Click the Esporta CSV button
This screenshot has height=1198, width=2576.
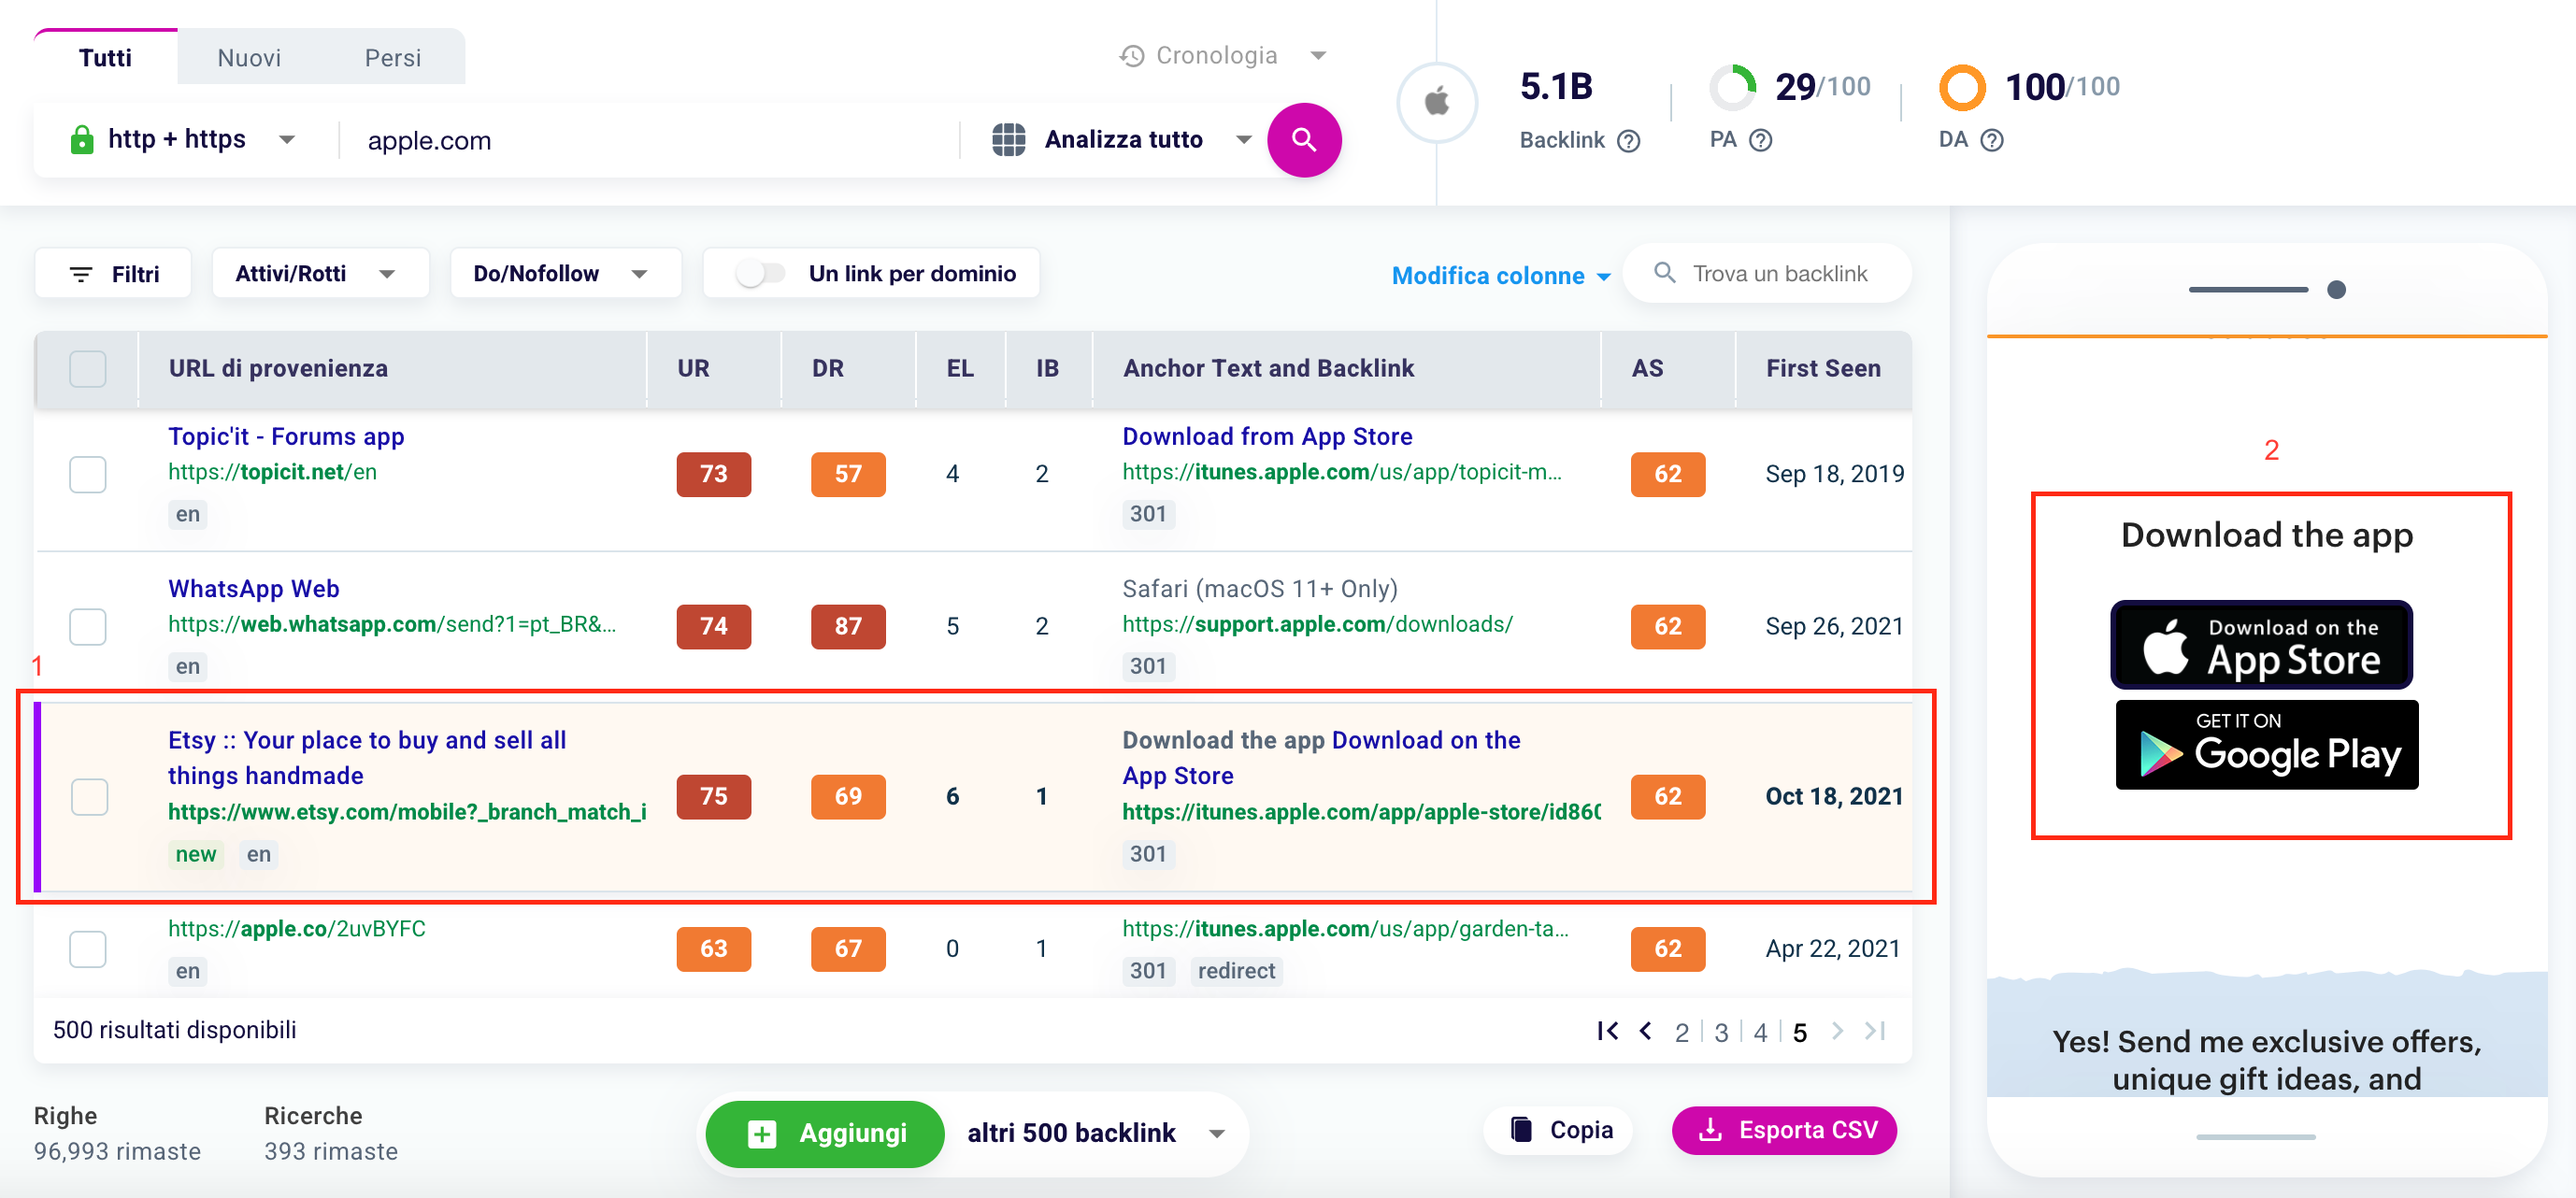click(x=1784, y=1130)
